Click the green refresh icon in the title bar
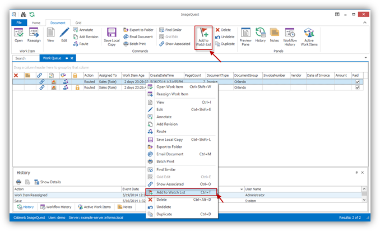Viewport: 380px width, 231px height. 32,15
